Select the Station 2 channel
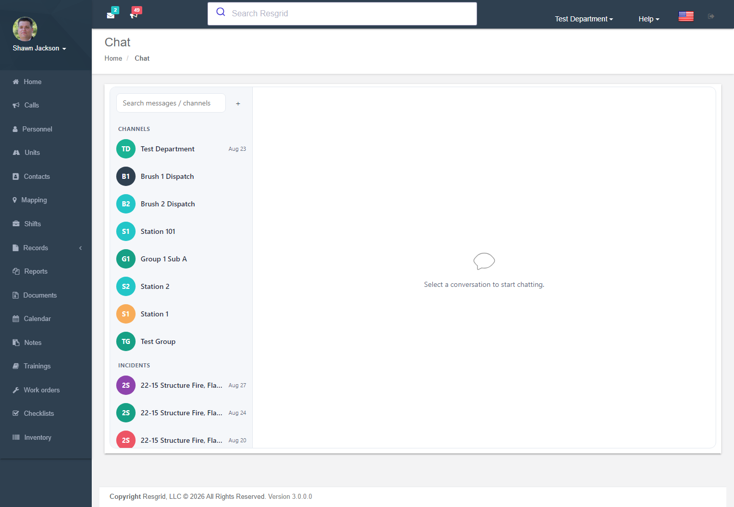The width and height of the screenshot is (734, 507). (x=181, y=286)
